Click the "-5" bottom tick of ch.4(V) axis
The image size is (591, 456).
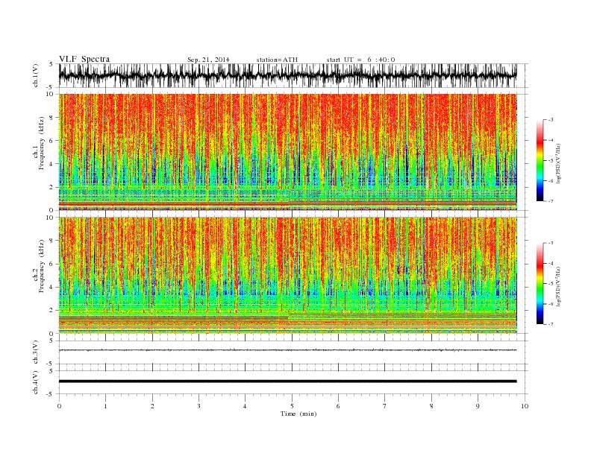point(50,394)
